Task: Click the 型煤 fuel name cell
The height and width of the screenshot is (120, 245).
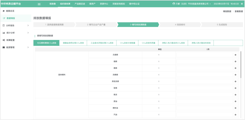Action: click(x=115, y=88)
